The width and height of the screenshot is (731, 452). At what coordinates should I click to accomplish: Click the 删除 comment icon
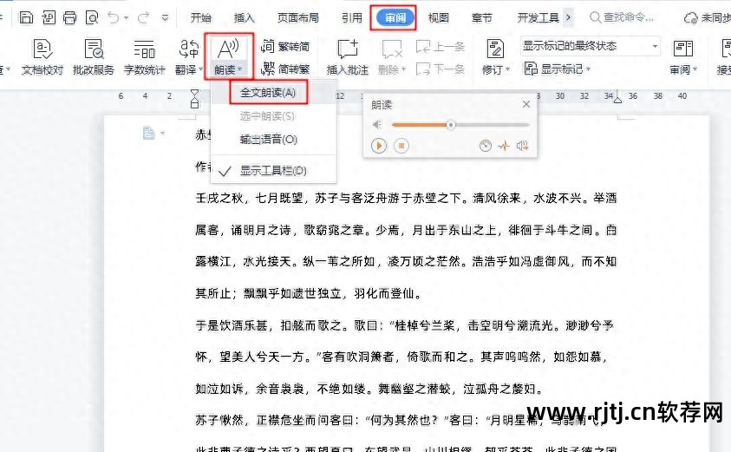coord(392,49)
